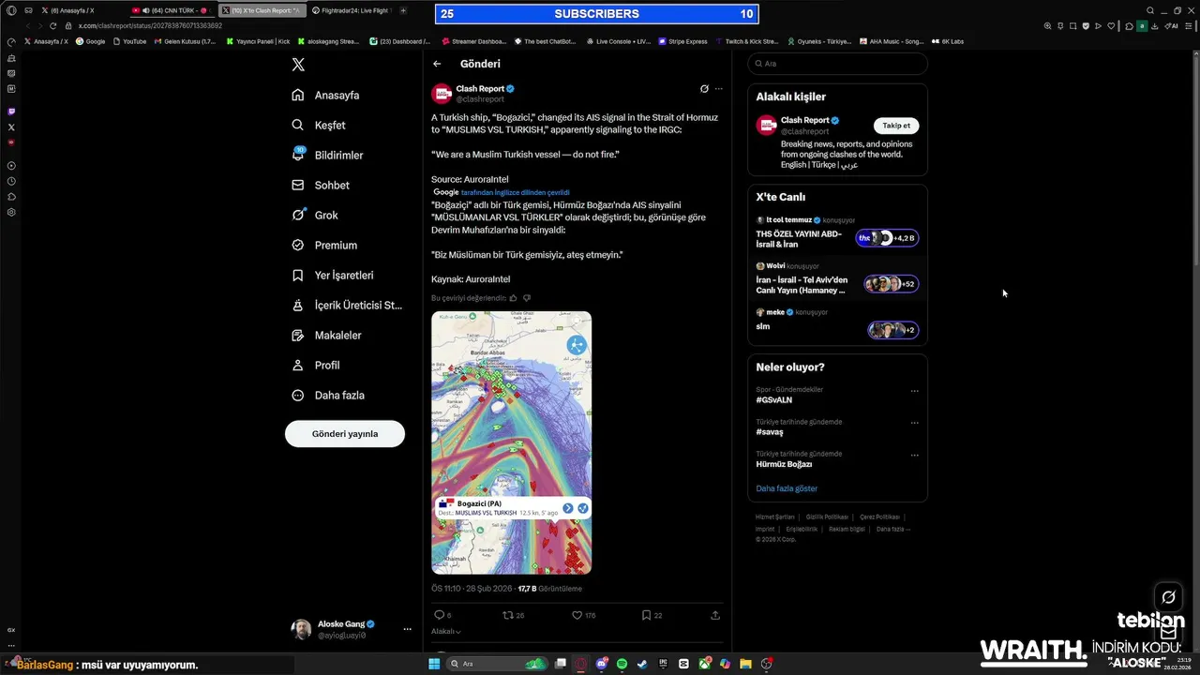Image resolution: width=1200 pixels, height=675 pixels.
Task: Repost the Clash Report post
Action: (x=508, y=615)
